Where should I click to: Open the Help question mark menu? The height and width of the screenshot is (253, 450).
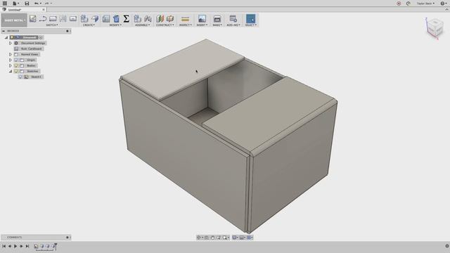[444, 4]
